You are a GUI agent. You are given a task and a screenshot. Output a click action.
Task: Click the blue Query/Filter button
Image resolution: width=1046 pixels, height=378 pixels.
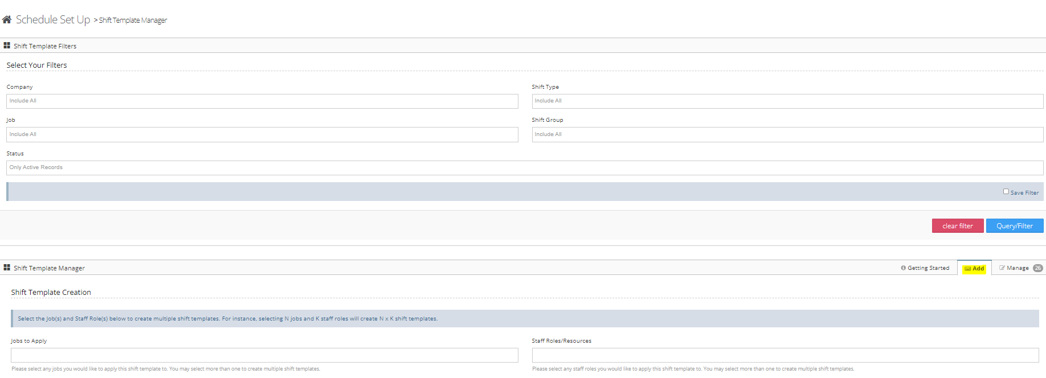(1014, 226)
